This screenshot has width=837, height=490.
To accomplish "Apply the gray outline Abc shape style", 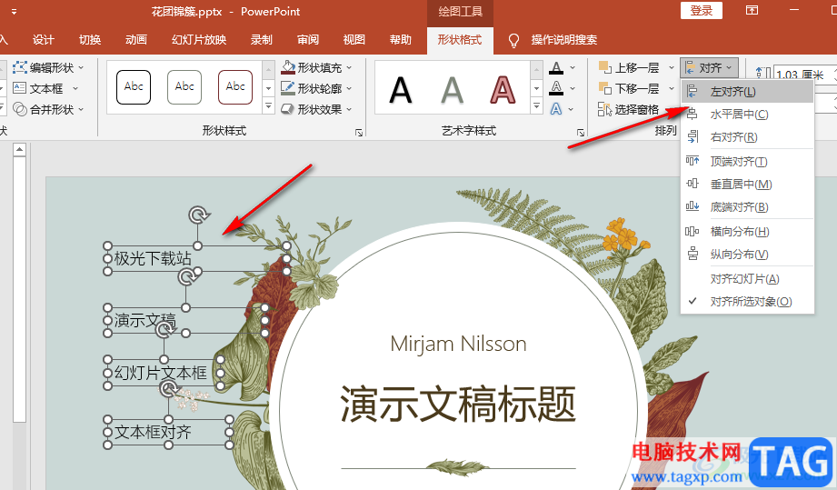I will pyautogui.click(x=184, y=87).
